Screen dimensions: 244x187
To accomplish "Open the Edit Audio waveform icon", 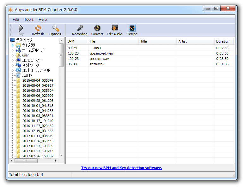I will (115, 28).
